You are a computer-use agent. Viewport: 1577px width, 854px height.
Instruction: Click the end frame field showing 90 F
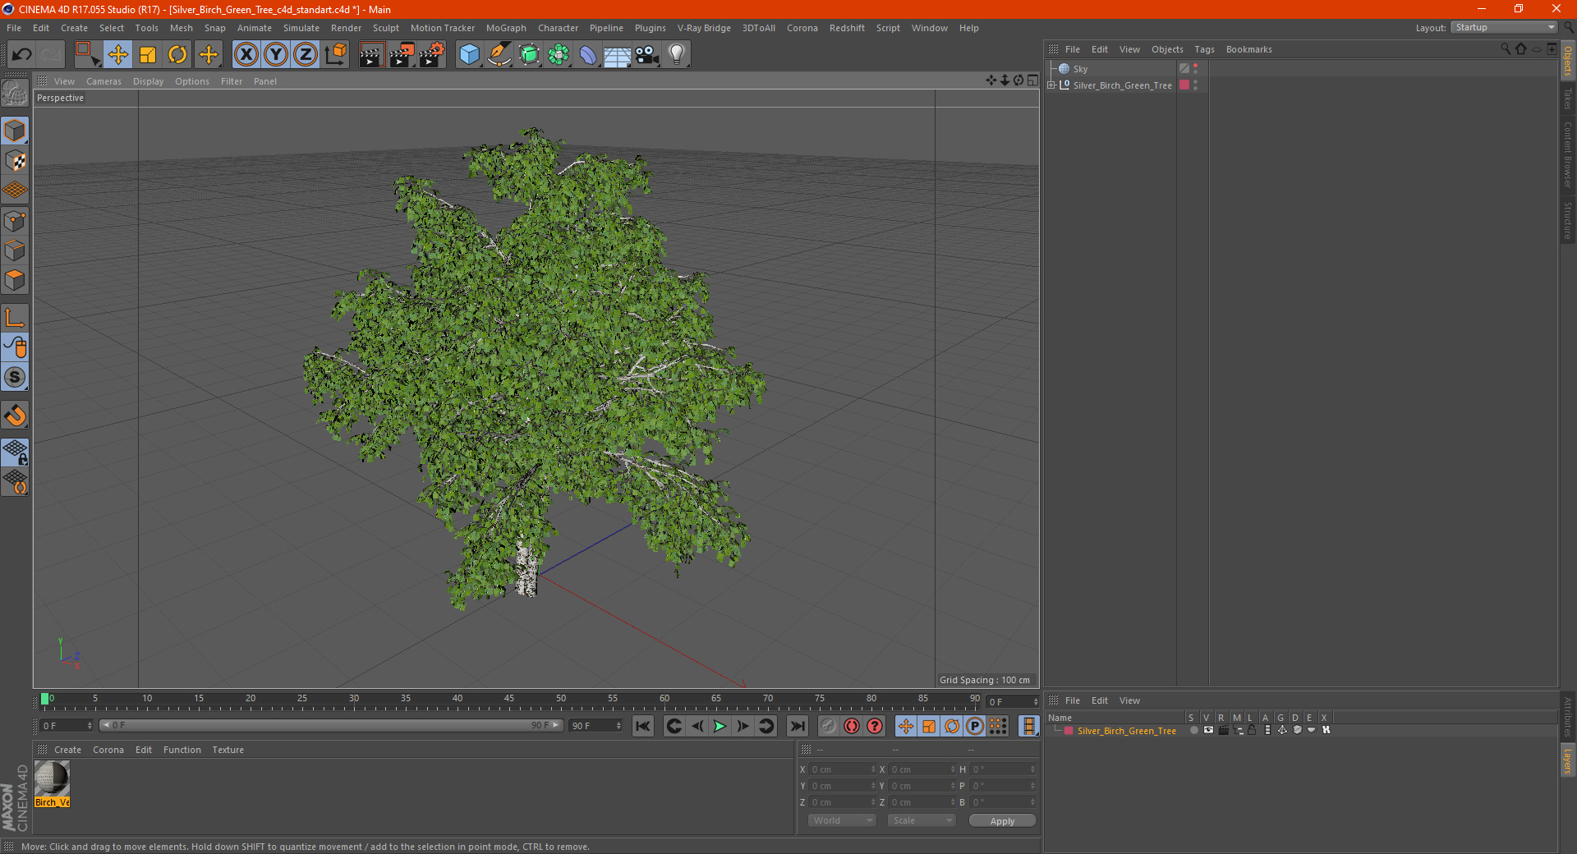pyautogui.click(x=595, y=726)
